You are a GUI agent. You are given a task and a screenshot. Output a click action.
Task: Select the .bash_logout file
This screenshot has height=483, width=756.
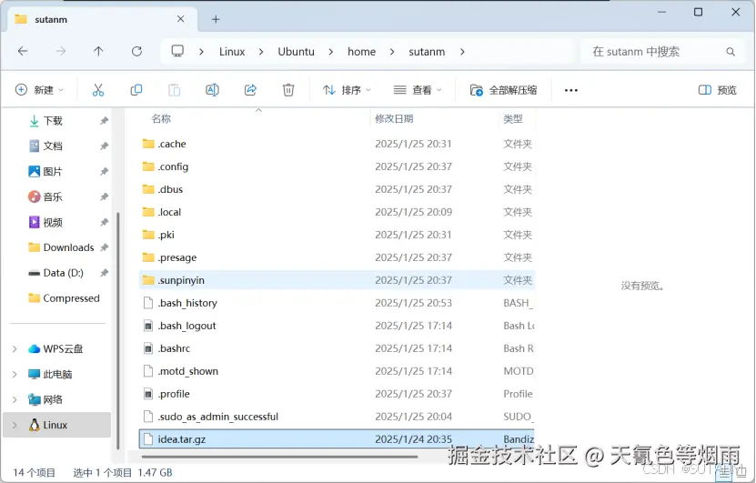point(337,326)
